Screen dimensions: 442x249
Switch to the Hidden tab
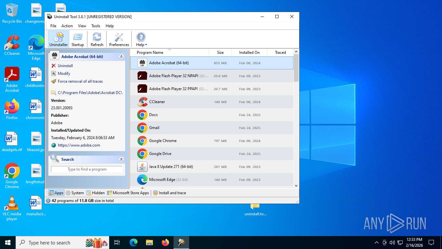(x=96, y=193)
